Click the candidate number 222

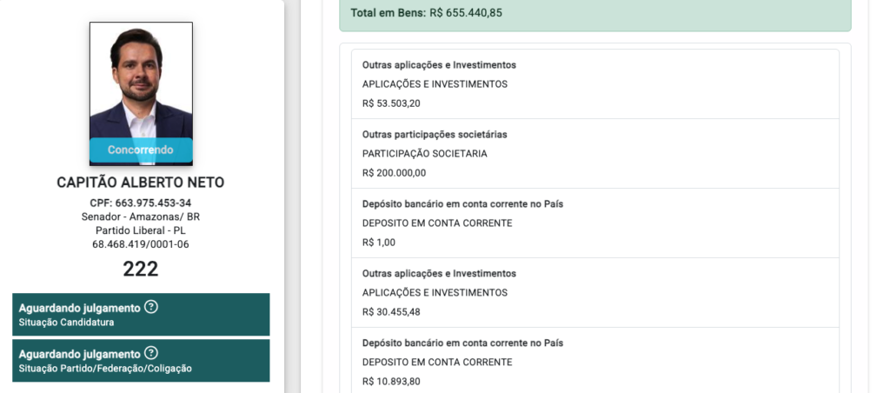(141, 270)
